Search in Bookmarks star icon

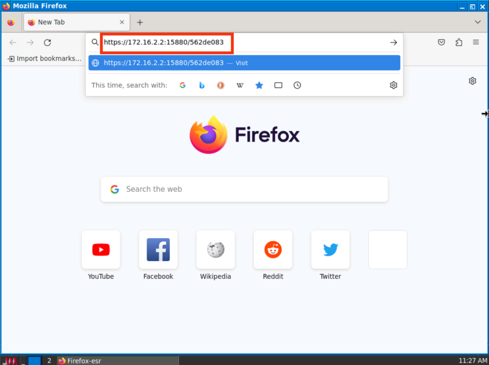coord(259,85)
